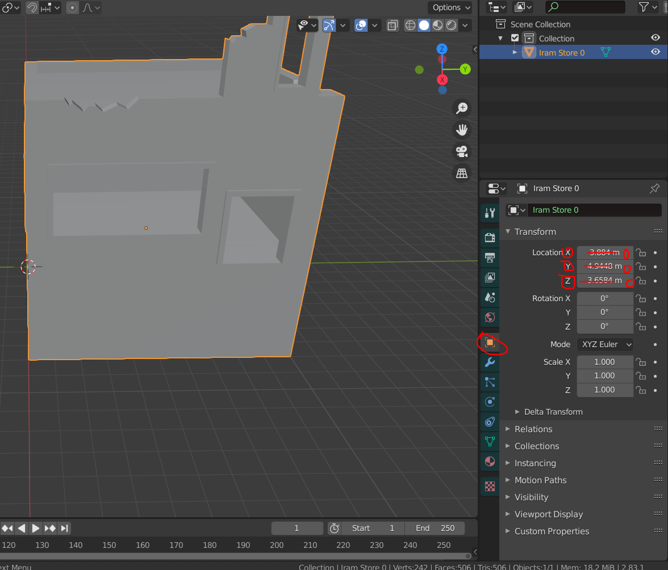The width and height of the screenshot is (668, 570).
Task: Toggle X-ray view in viewport header
Action: point(393,25)
